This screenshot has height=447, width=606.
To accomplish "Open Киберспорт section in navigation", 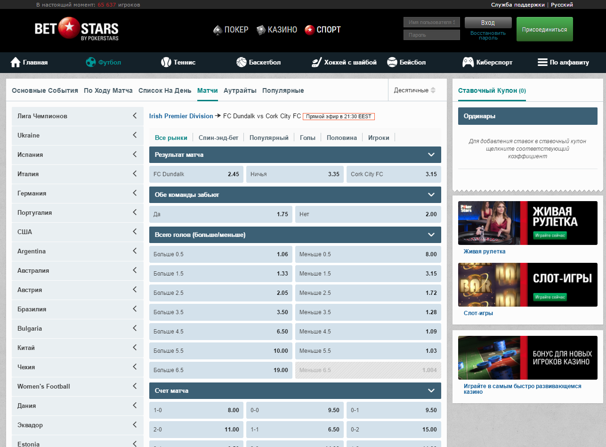I will pyautogui.click(x=487, y=62).
